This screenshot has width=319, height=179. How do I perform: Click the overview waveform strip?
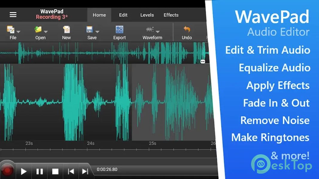tap(104, 53)
